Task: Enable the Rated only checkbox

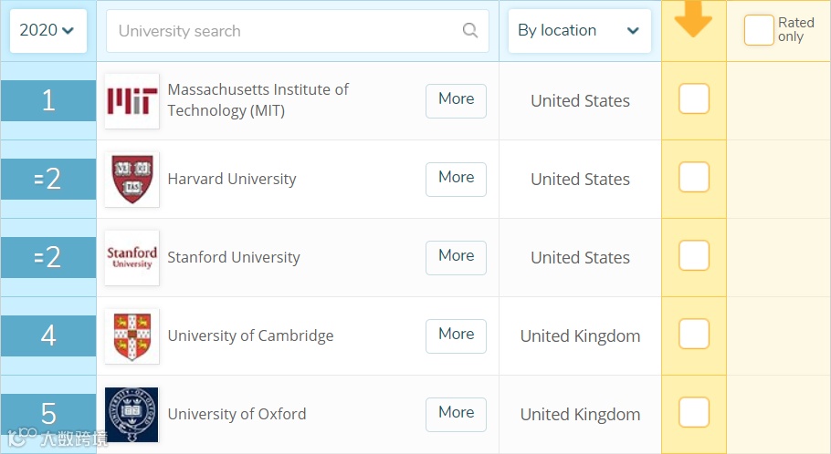Action: pos(759,30)
